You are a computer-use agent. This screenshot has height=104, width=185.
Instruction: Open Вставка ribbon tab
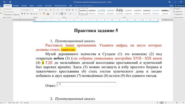[x=16, y=5]
